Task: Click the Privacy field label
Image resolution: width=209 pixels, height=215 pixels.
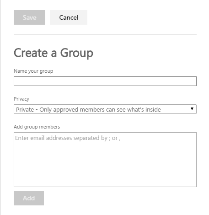Action: click(x=21, y=99)
